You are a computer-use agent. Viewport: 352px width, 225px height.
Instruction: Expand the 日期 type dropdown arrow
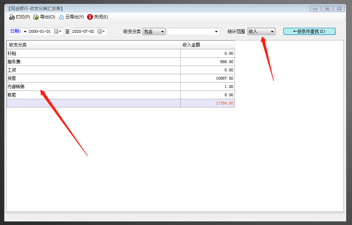[x=25, y=32]
